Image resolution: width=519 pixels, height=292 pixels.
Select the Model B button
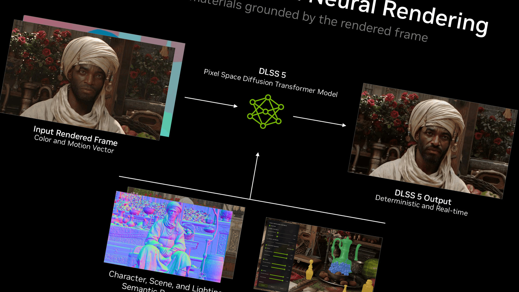[x=272, y=287]
